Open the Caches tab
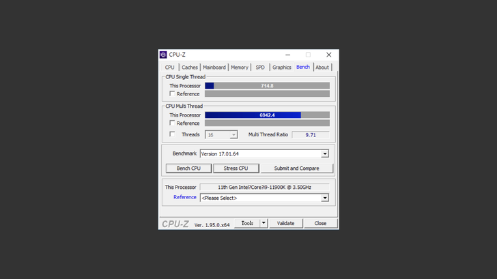Image resolution: width=497 pixels, height=279 pixels. tap(190, 68)
